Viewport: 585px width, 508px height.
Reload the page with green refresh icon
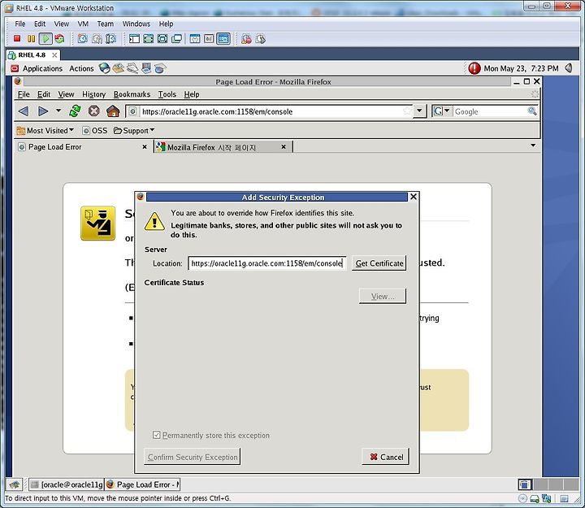(x=75, y=111)
